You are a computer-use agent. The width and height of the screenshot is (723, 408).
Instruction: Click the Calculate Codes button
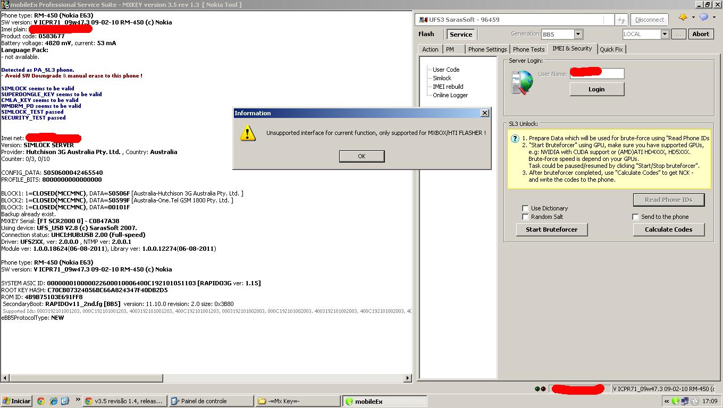(669, 229)
